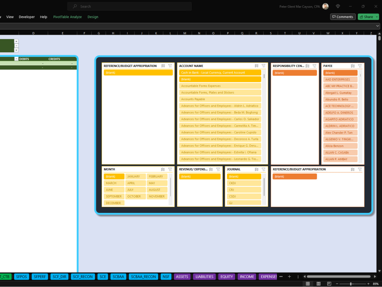Open the diamond premium icon in title bar

tap(338, 6)
